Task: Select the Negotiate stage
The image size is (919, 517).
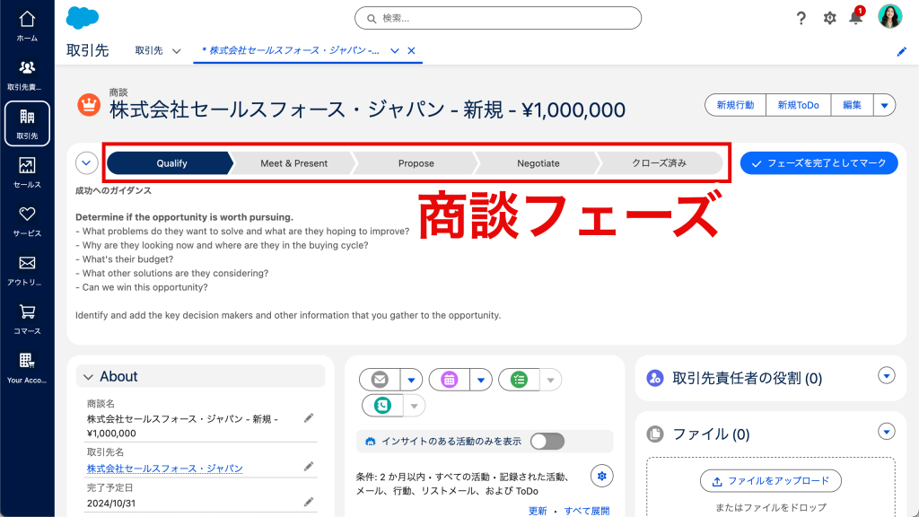Action: click(x=538, y=163)
